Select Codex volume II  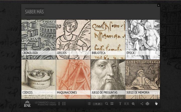[64, 103]
